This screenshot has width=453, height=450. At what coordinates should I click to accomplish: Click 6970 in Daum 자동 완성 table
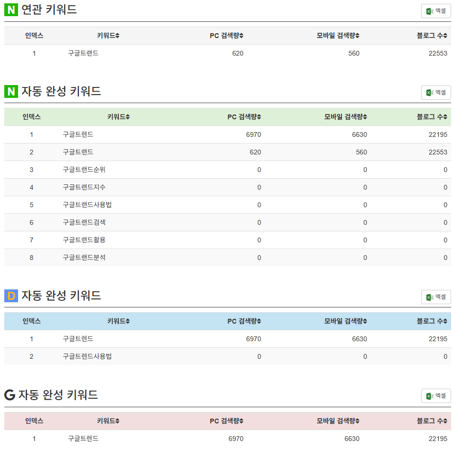(254, 339)
